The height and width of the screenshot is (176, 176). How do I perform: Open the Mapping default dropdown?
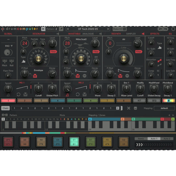164,108
